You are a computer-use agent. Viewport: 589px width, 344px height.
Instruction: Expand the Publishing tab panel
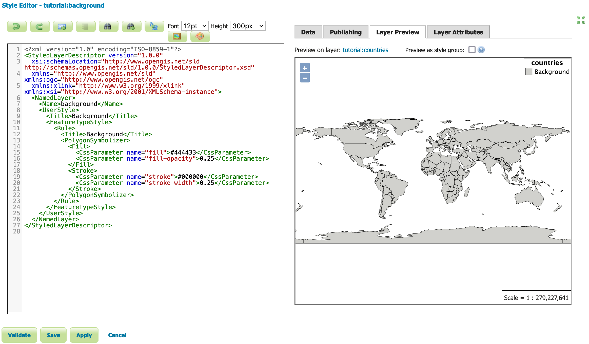click(345, 32)
